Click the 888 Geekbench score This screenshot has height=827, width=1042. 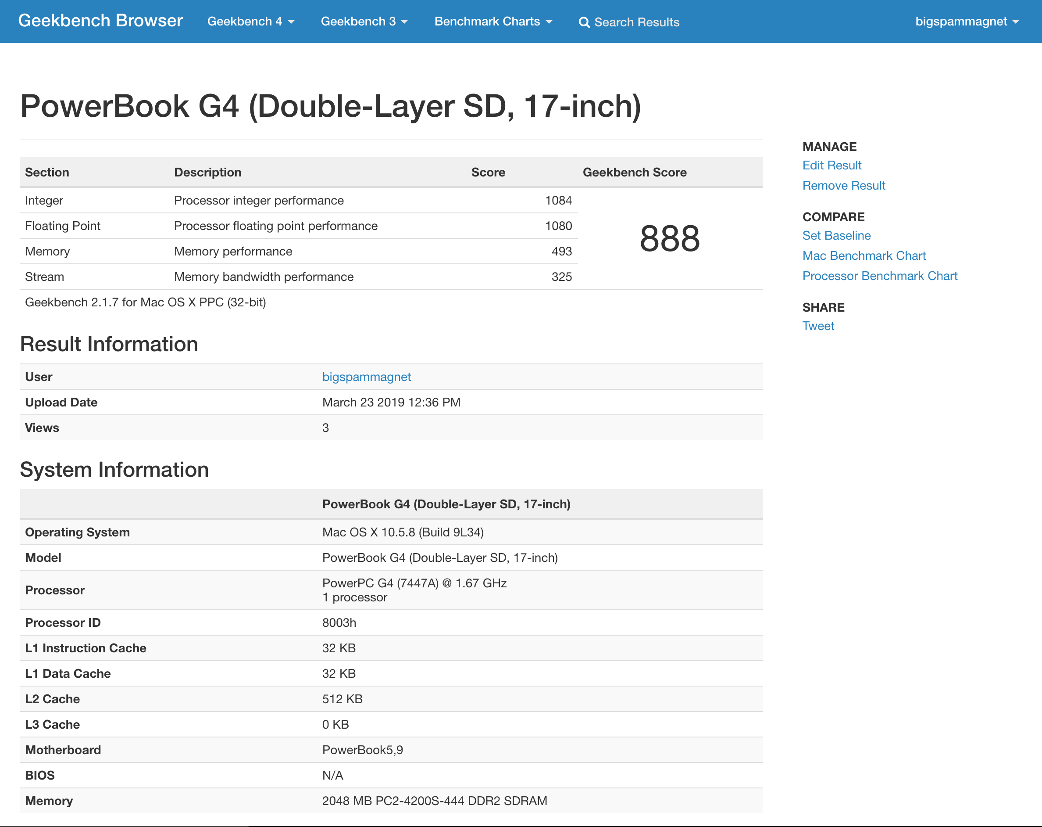coord(670,238)
